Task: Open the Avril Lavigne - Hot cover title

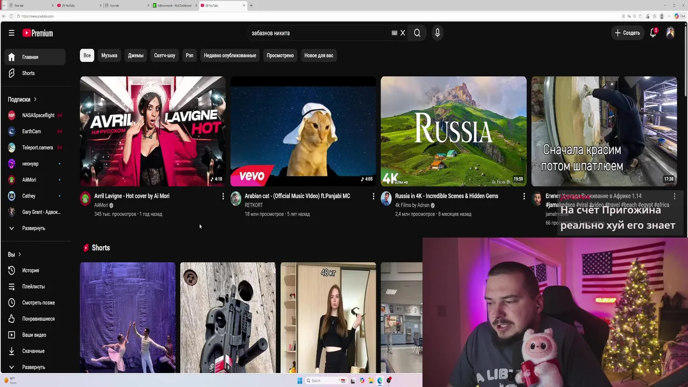Action: click(x=132, y=196)
